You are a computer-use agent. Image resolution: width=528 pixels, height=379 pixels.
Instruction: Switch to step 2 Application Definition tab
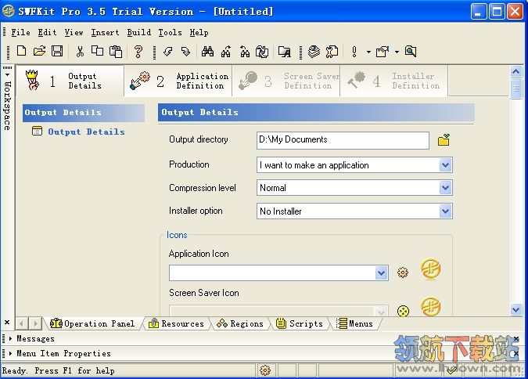(x=178, y=81)
